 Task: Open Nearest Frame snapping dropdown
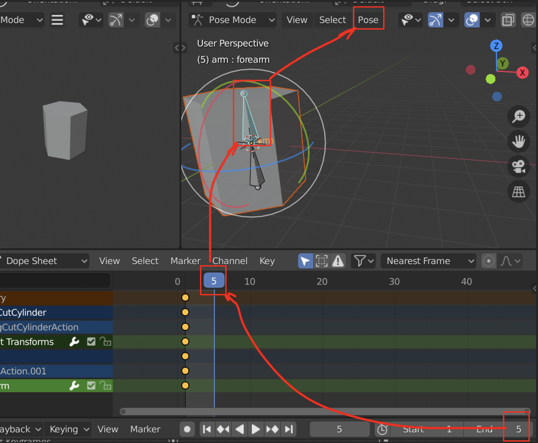click(428, 261)
